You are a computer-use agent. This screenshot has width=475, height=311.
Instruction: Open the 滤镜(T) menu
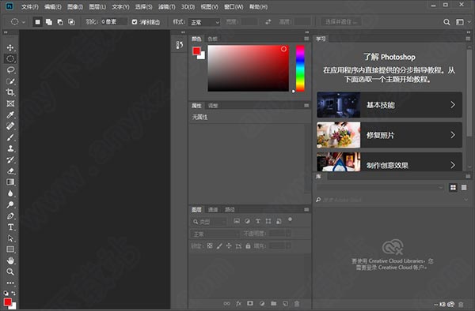[x=166, y=6]
